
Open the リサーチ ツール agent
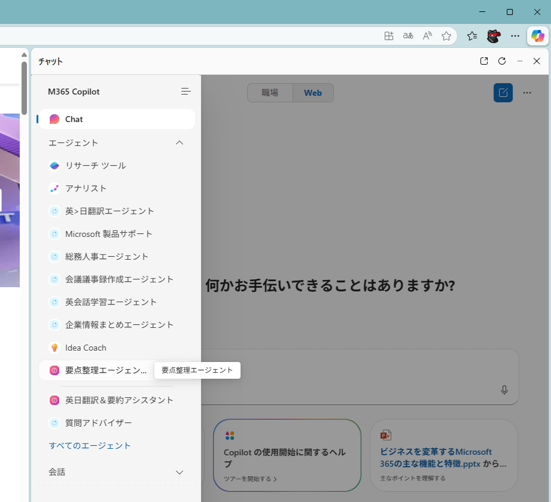click(x=95, y=166)
